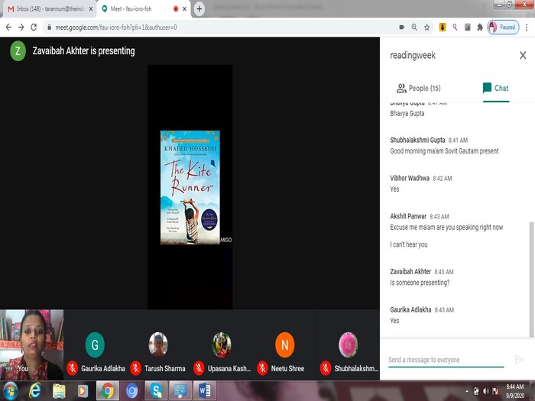
Task: Open the Windows Start menu
Action: coord(10,391)
